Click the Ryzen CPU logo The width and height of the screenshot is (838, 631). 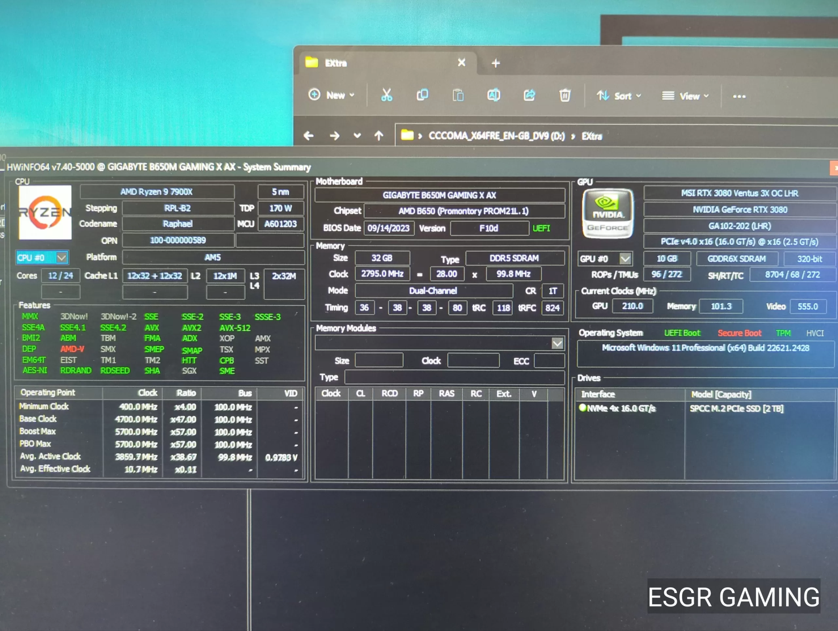click(45, 212)
